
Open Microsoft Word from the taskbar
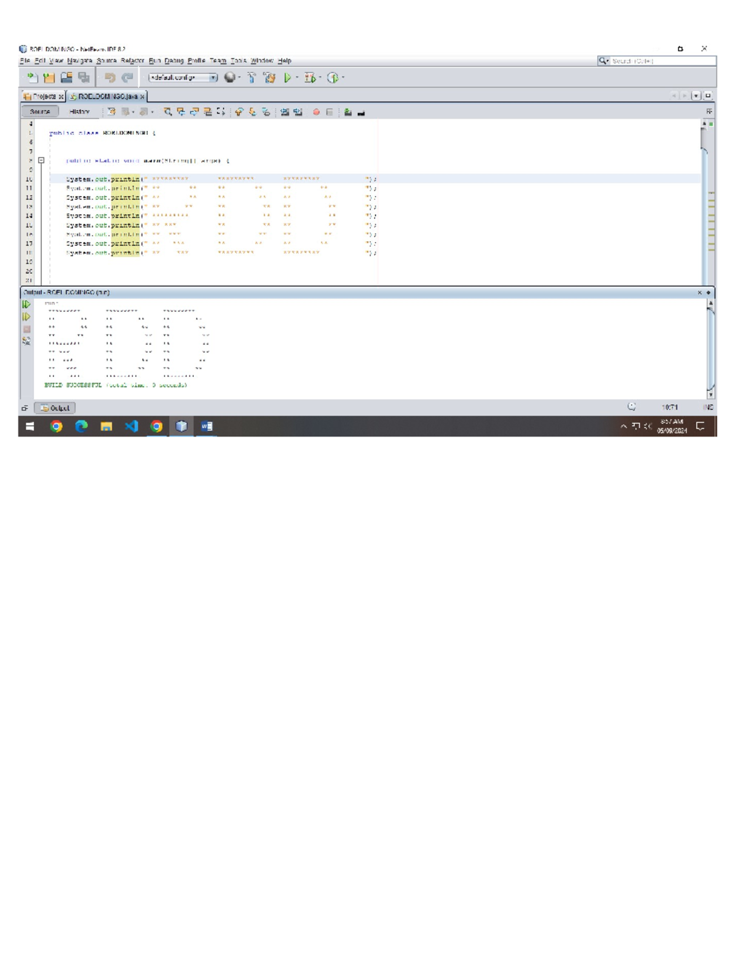coord(205,426)
